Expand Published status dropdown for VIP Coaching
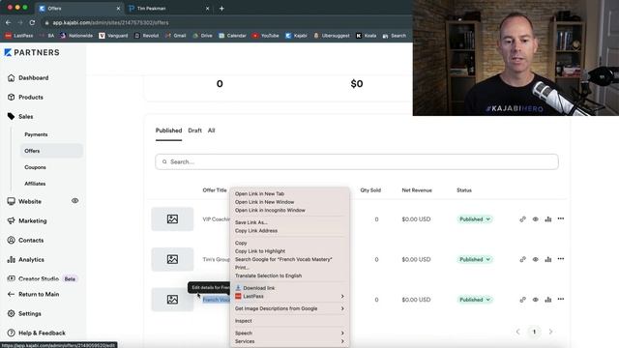The width and height of the screenshot is (619, 348). coord(475,219)
